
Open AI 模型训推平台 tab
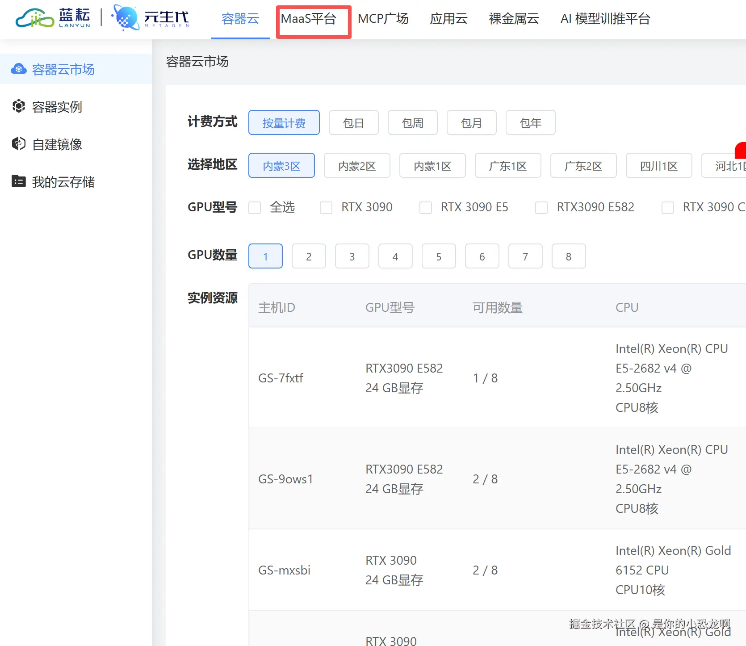605,19
